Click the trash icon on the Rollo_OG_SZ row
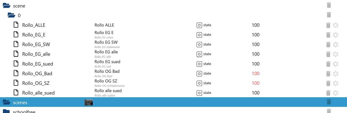The image size is (347, 113). (x=328, y=83)
